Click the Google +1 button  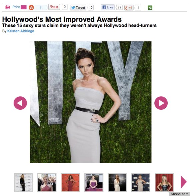pos(129,8)
